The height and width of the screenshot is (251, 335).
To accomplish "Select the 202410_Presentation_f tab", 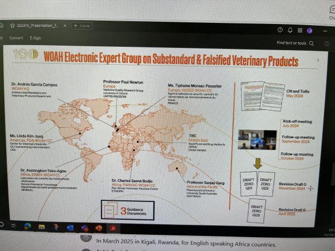I will pos(37,26).
